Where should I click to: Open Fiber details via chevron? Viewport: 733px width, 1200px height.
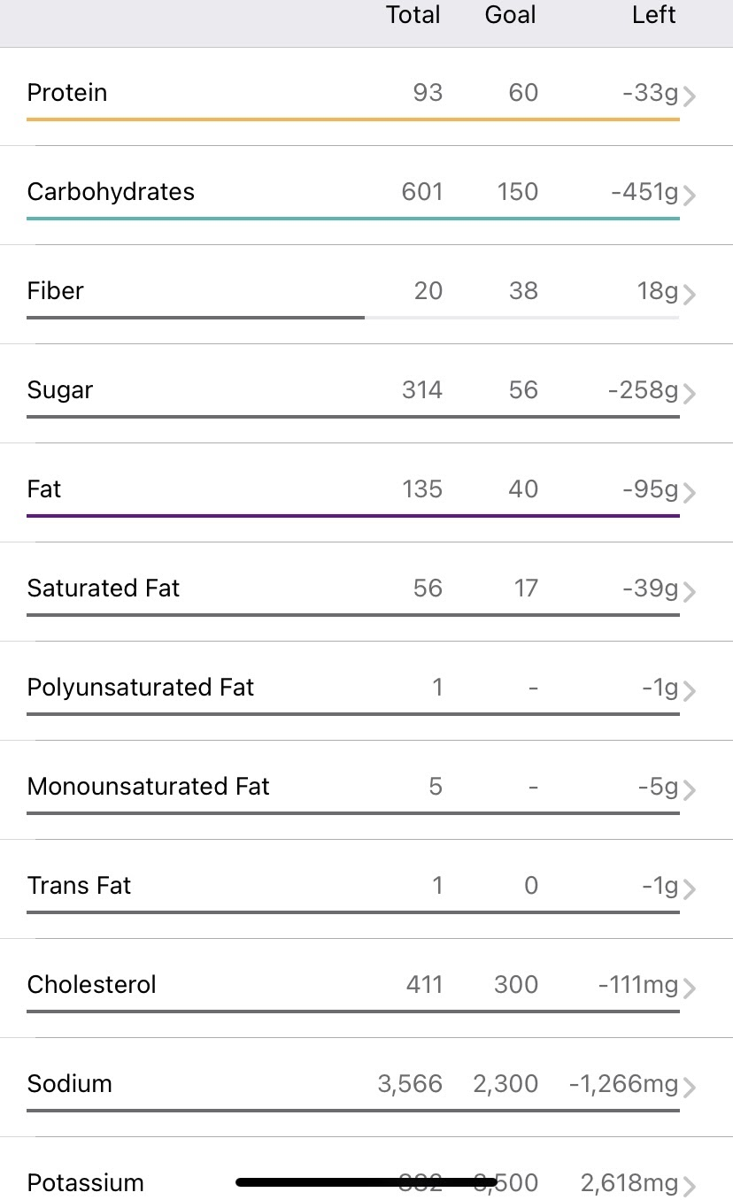pos(690,295)
